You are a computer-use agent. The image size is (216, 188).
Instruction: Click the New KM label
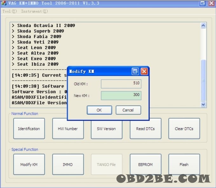pos(82,95)
